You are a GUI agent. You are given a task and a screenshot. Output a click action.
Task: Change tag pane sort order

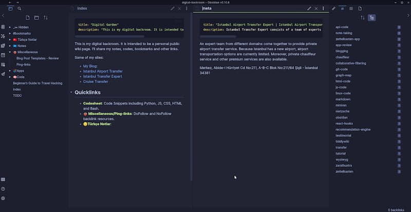363,18
